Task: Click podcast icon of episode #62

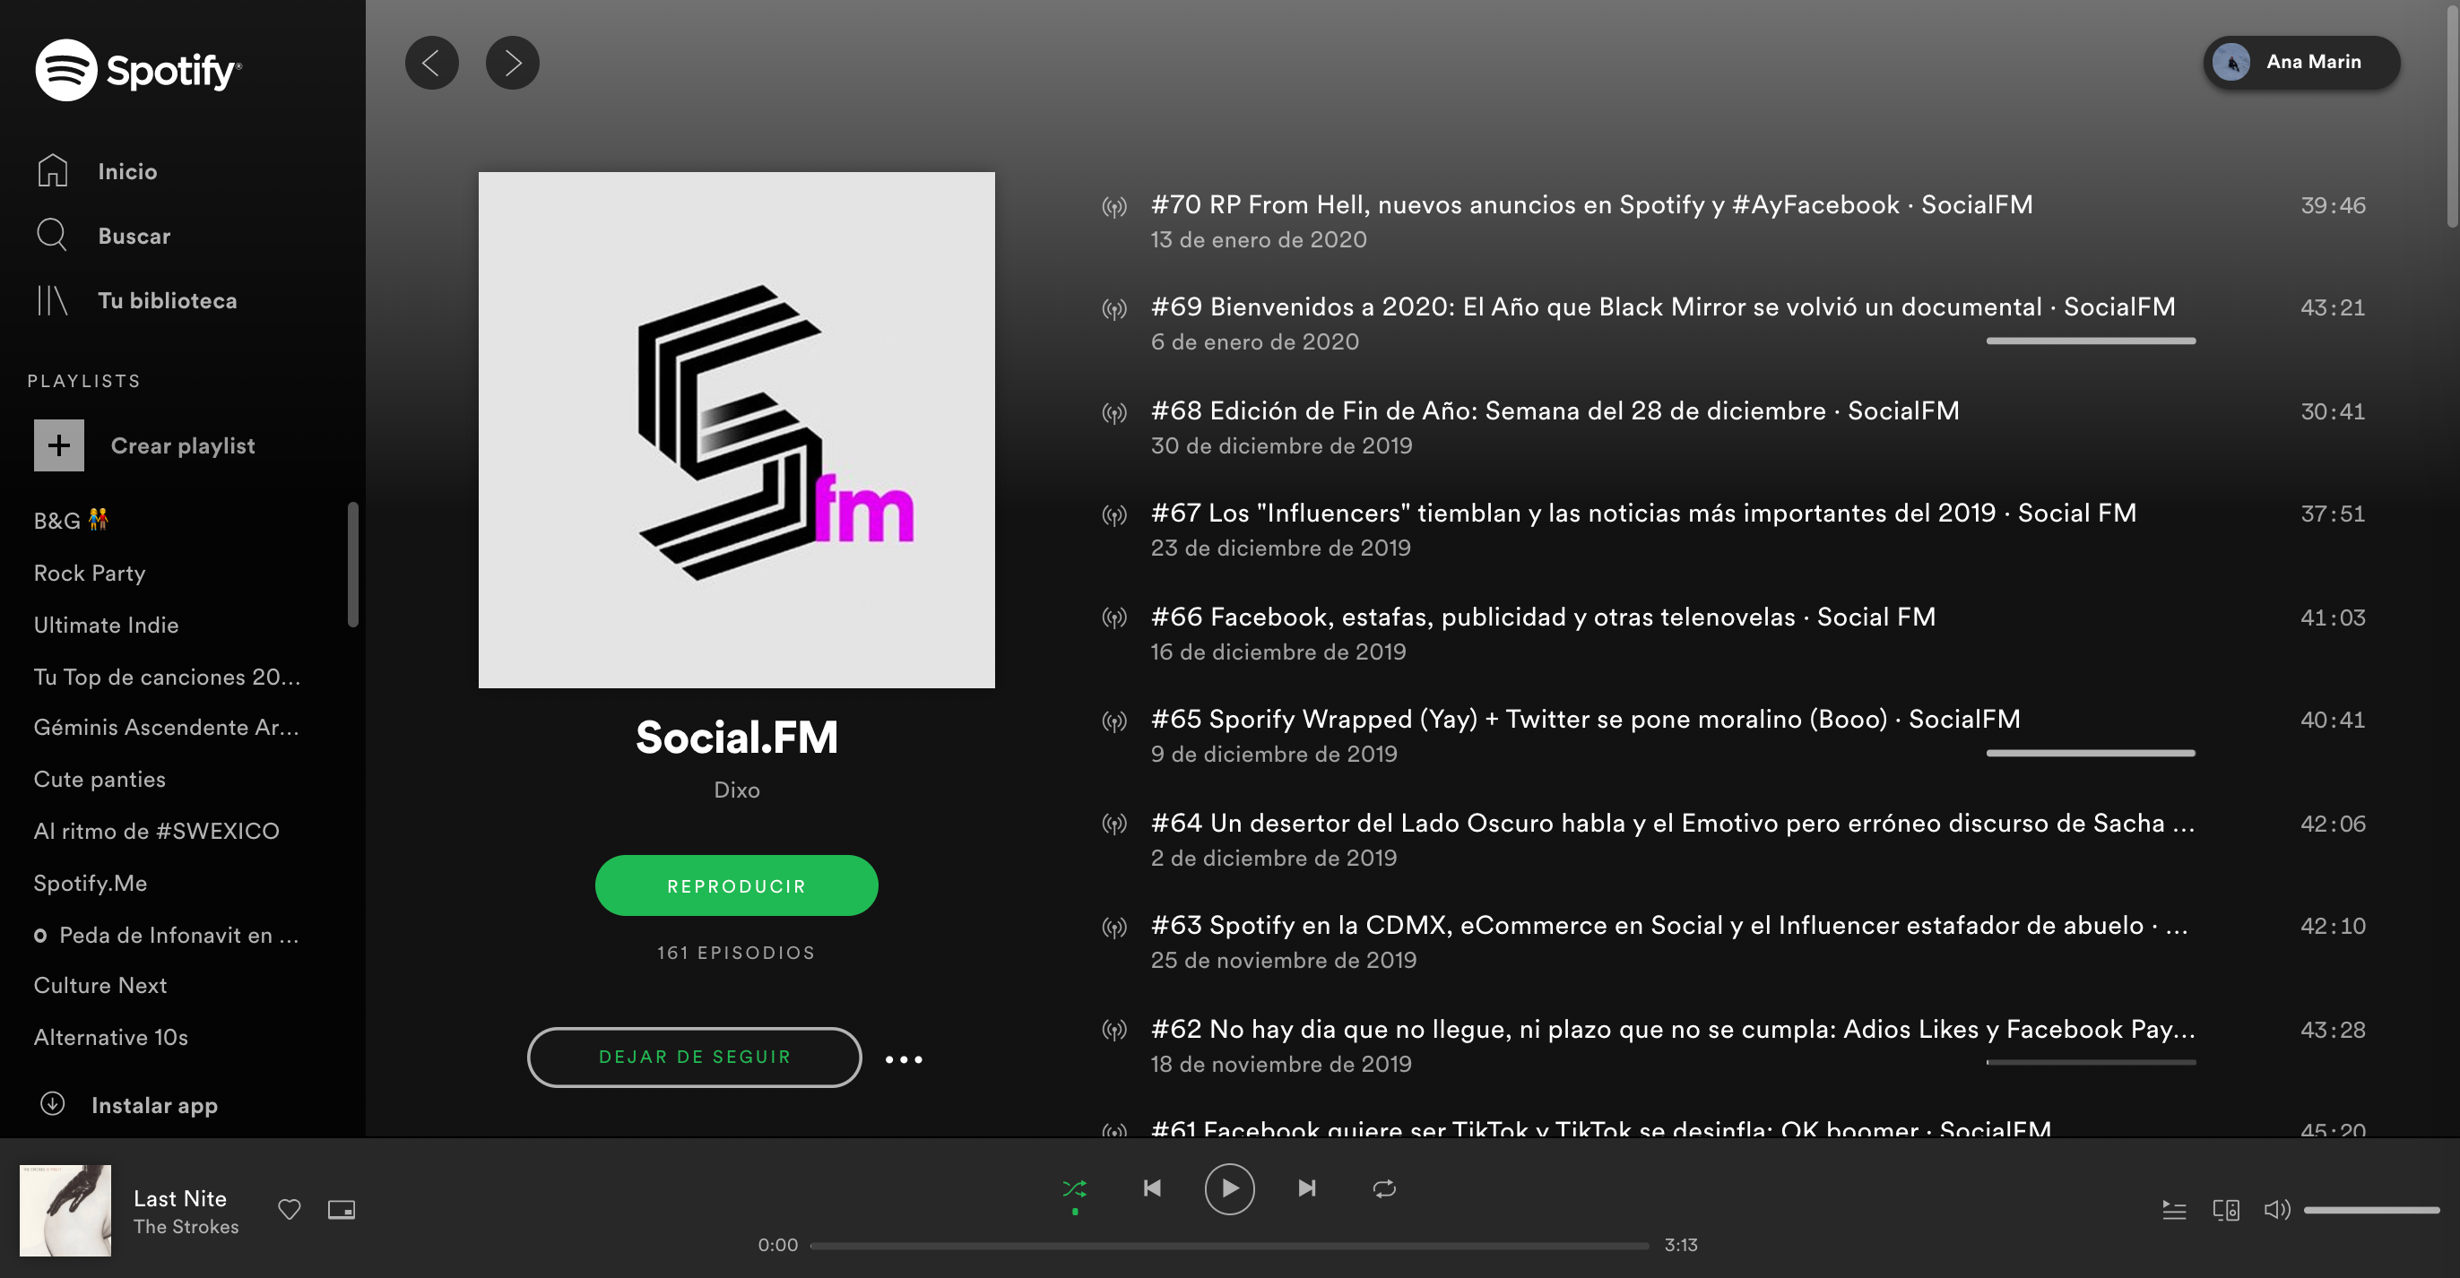Action: (1114, 1030)
